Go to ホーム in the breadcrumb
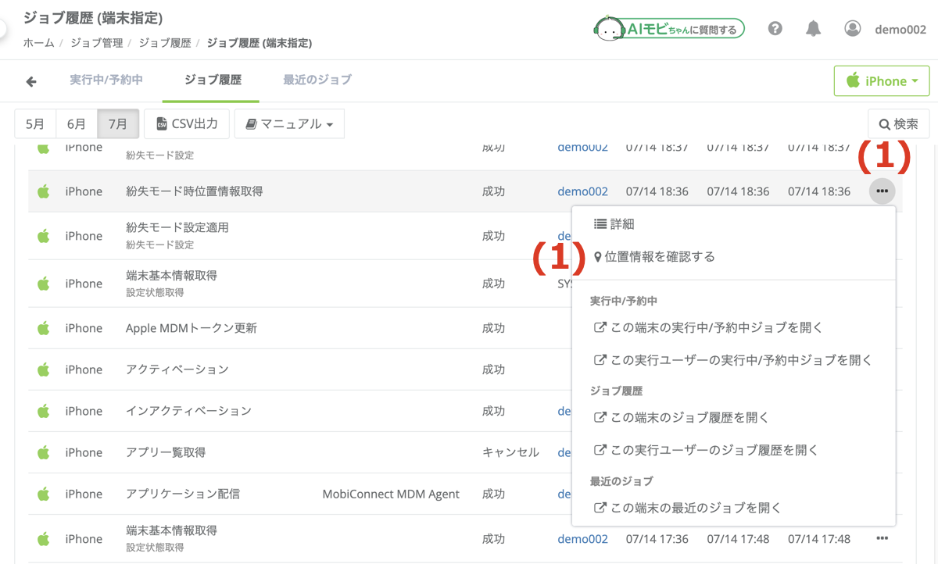Screen dimensions: 938x564 (x=38, y=43)
